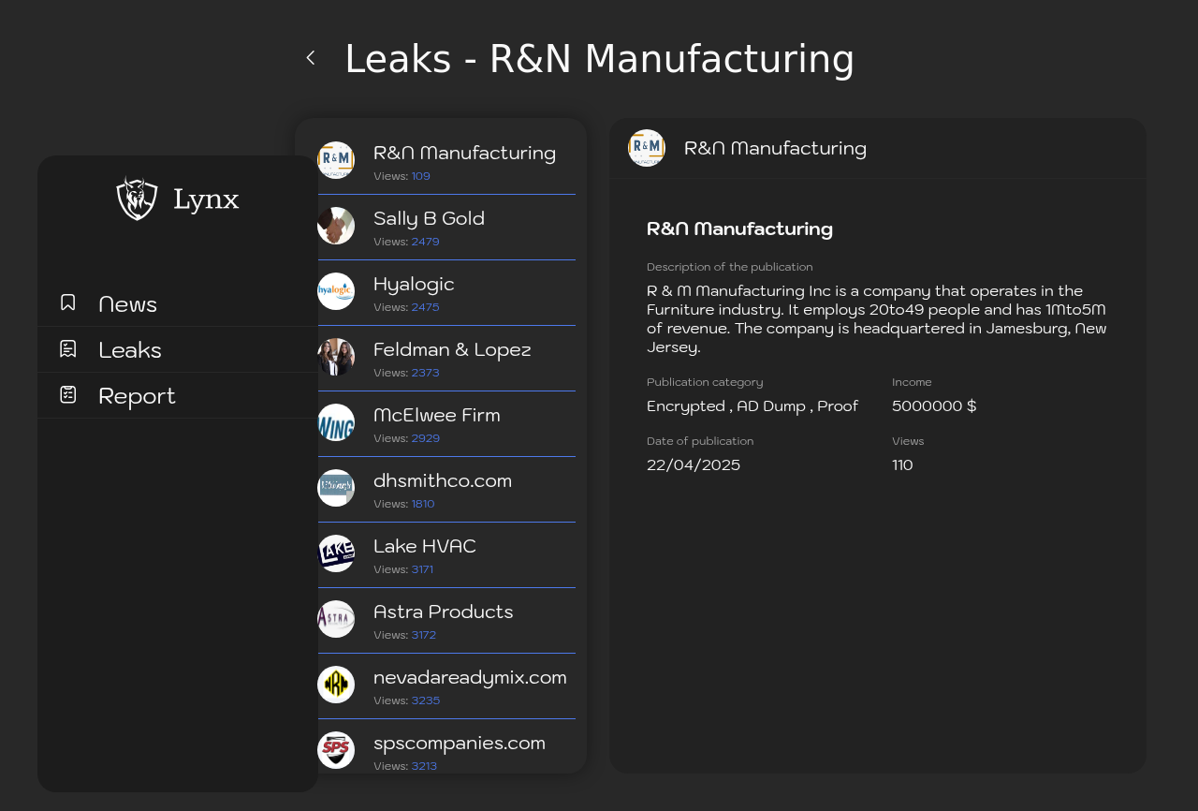Open the Lake HVAC leak entry

[446, 555]
